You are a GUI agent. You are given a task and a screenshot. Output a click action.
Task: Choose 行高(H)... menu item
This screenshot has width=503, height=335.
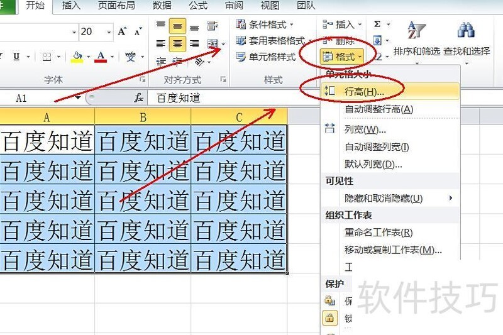point(390,92)
